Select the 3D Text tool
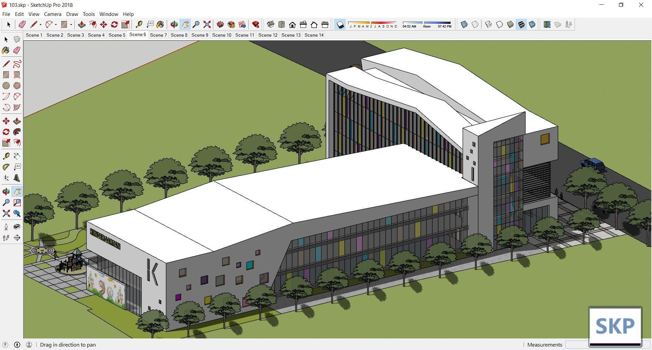This screenshot has width=652, height=350. pyautogui.click(x=17, y=178)
